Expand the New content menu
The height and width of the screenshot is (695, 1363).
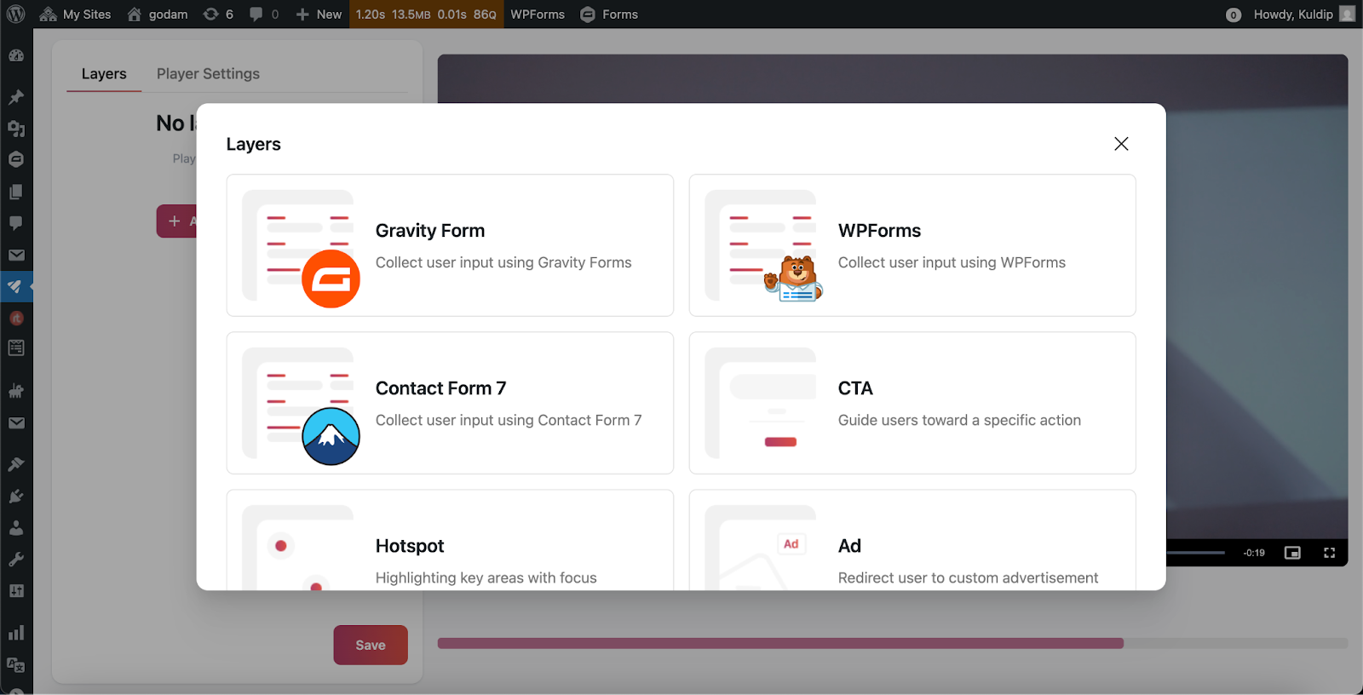click(319, 14)
